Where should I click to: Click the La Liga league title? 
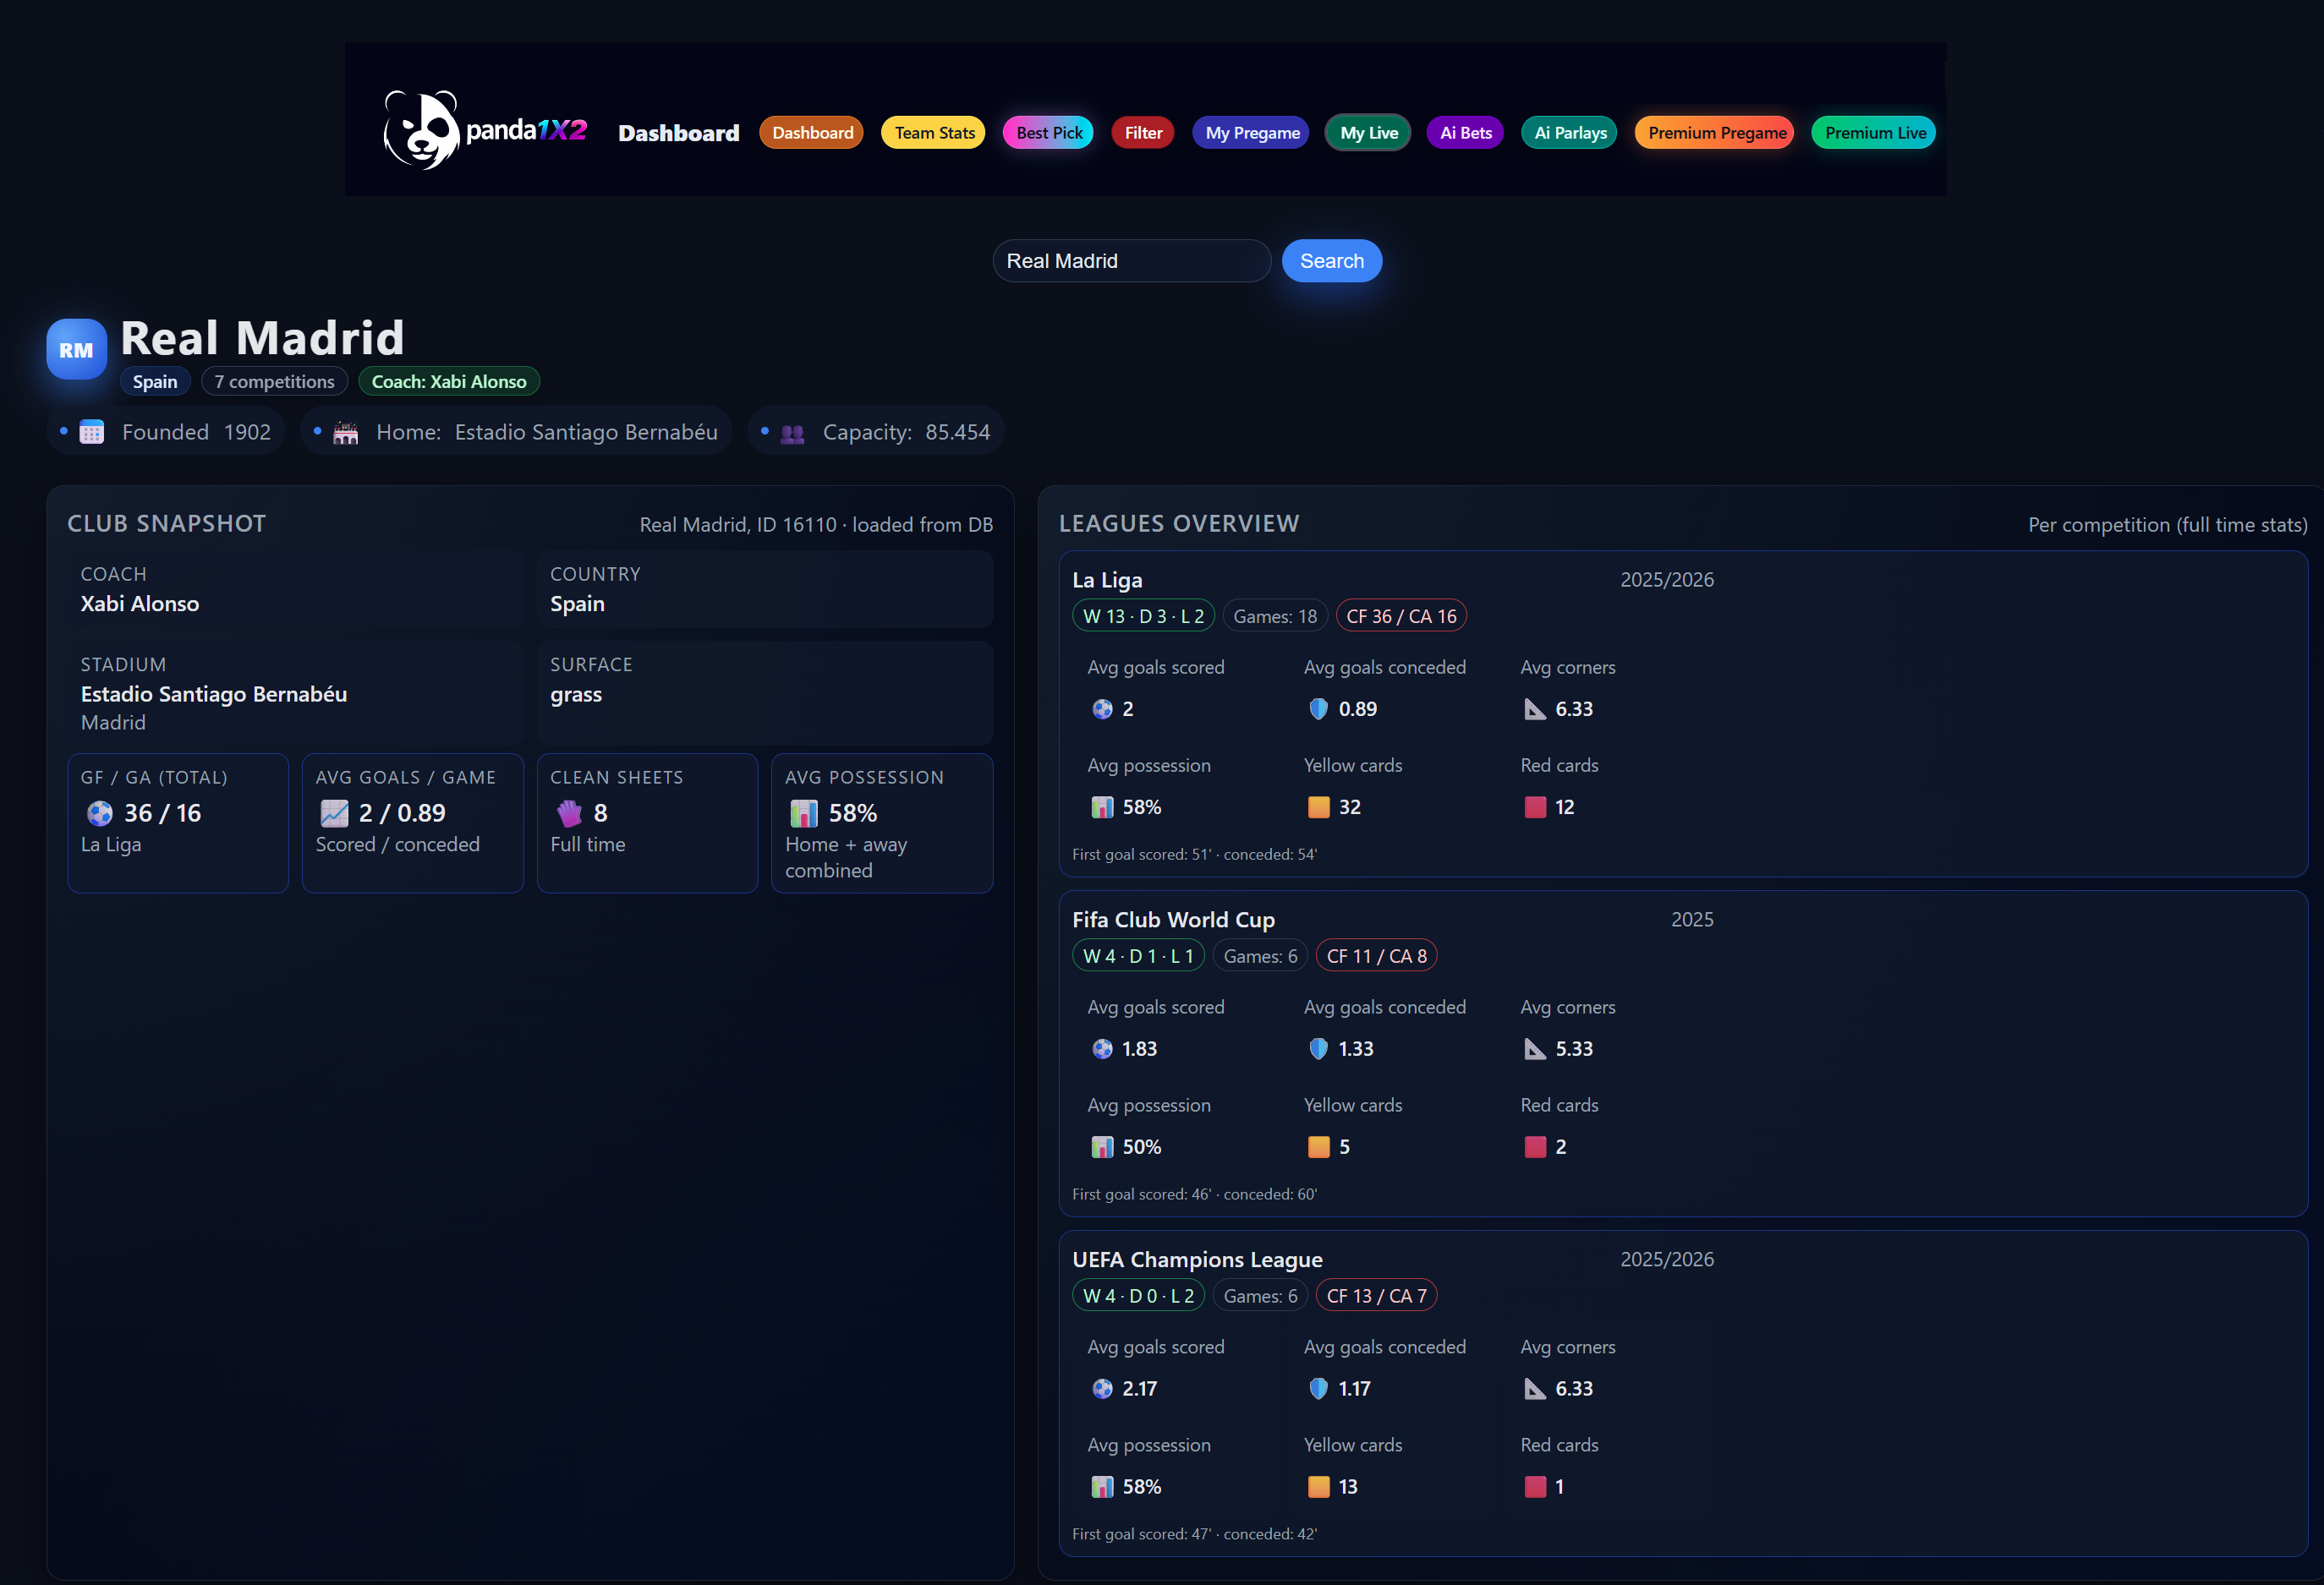(x=1107, y=580)
